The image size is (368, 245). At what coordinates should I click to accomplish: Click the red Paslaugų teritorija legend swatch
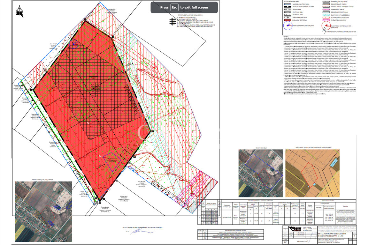287,20
